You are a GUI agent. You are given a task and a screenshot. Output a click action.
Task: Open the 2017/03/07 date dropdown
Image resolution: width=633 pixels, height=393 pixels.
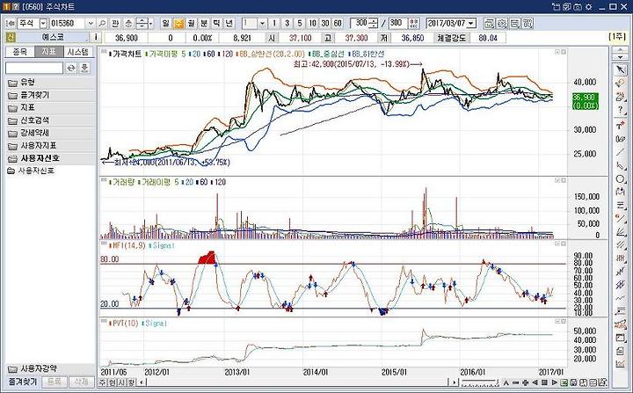470,23
